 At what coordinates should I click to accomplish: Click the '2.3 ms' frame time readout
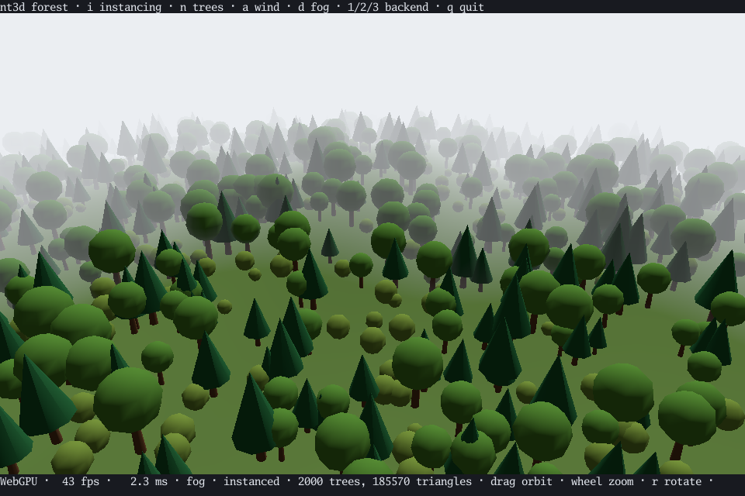tap(149, 481)
